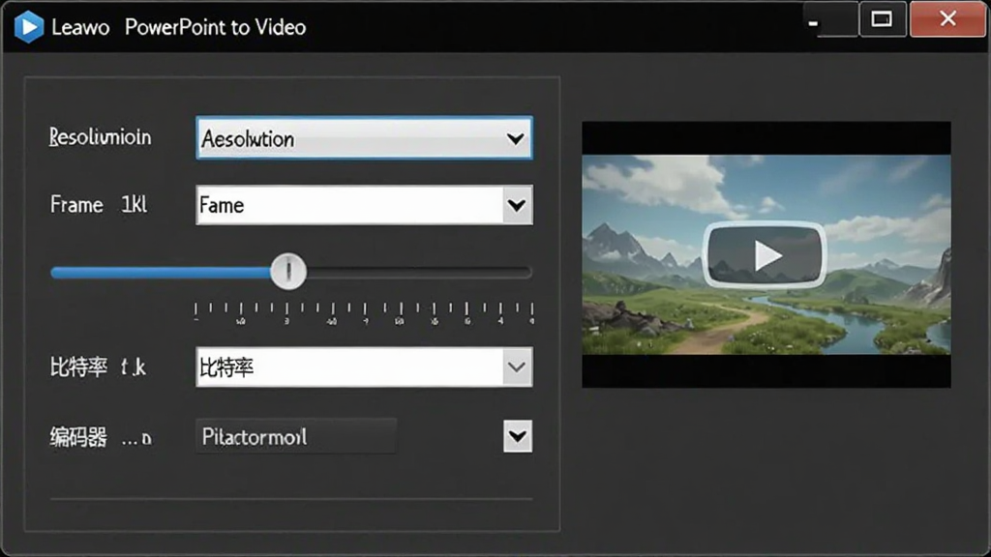Open the 比特率 bitrate combo box

tap(364, 366)
